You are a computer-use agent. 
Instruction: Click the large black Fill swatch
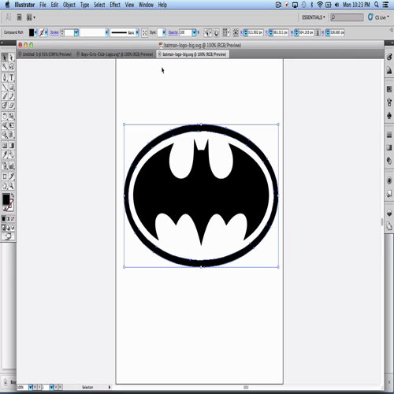(x=6, y=199)
